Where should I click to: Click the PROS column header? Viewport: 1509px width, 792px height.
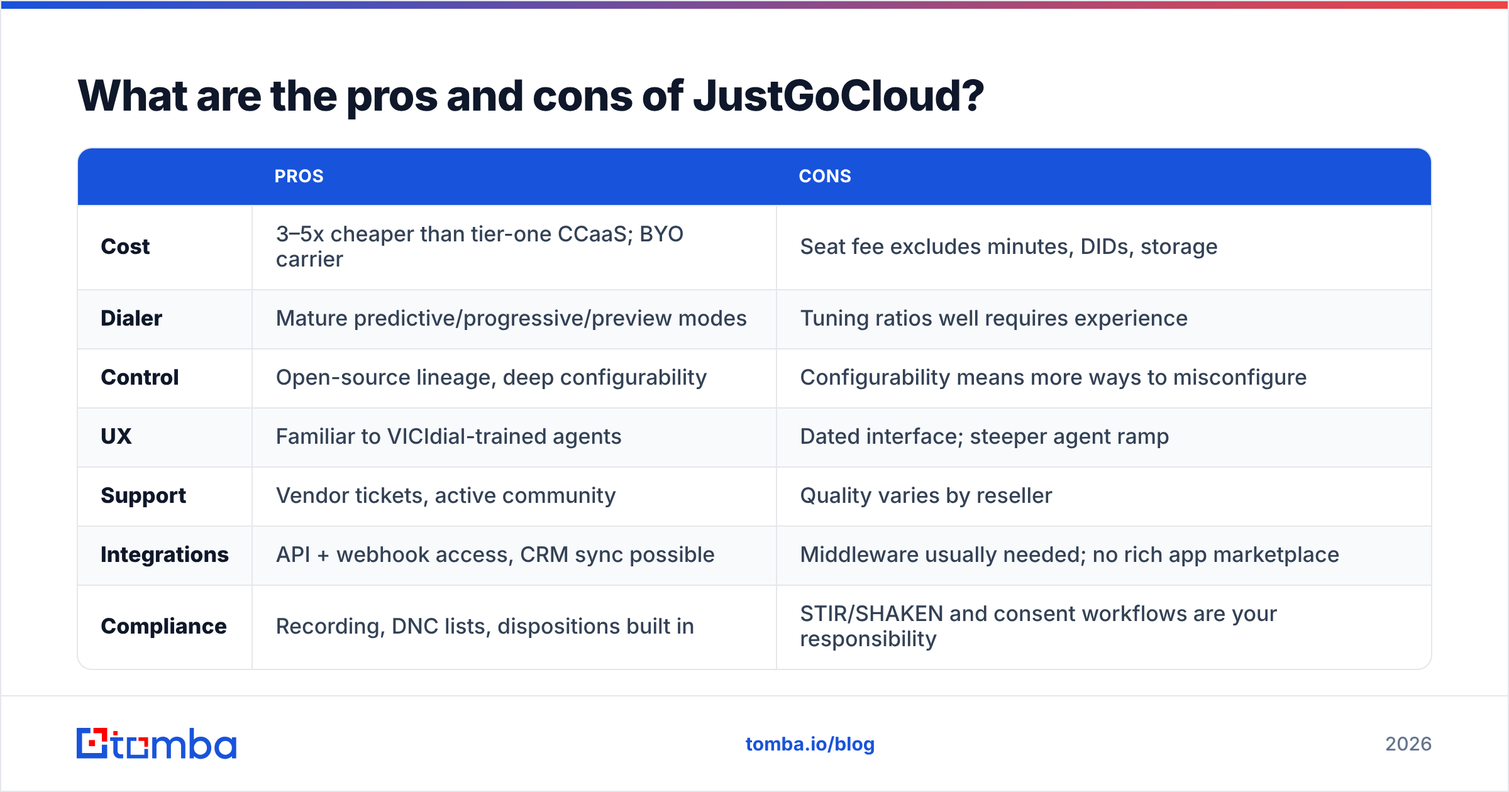(299, 176)
